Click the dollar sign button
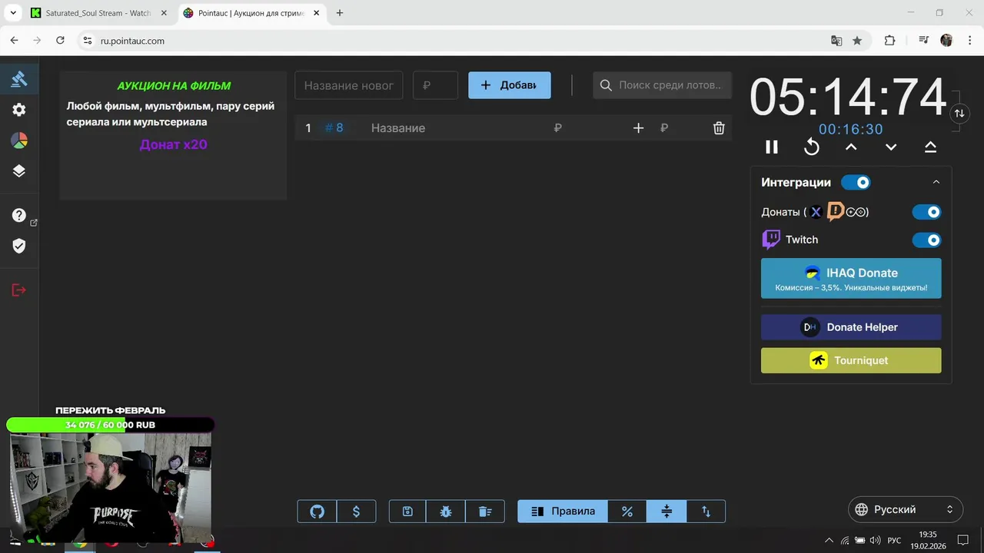This screenshot has height=553, width=984. tap(356, 512)
